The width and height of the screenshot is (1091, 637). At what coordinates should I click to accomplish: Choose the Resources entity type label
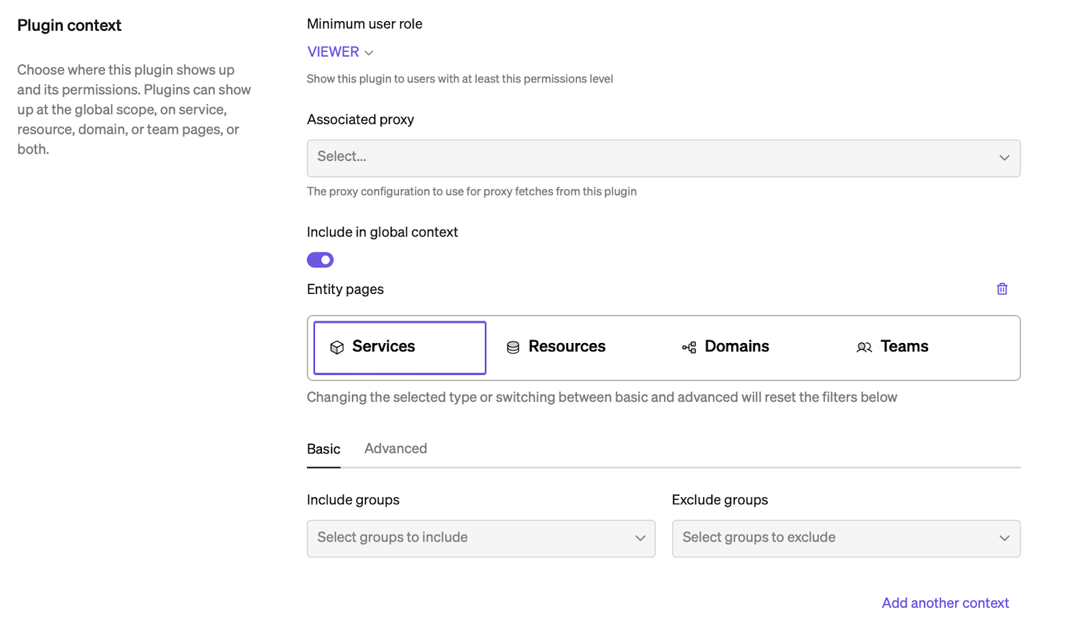(x=567, y=346)
